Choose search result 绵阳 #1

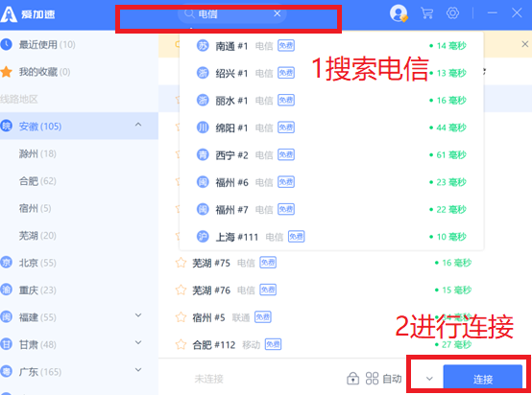(x=331, y=128)
